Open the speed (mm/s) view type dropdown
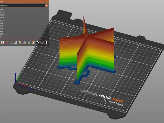The width and height of the screenshot is (164, 123). tap(24, 6)
